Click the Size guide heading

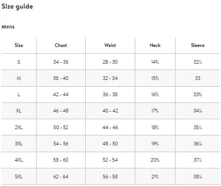pyautogui.click(x=17, y=7)
